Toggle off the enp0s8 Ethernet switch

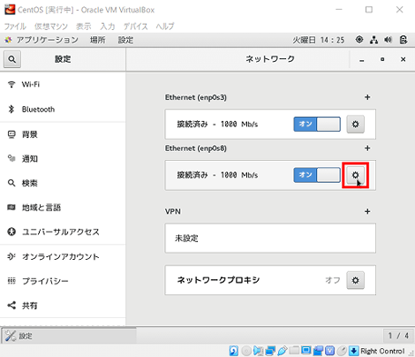[x=317, y=175]
